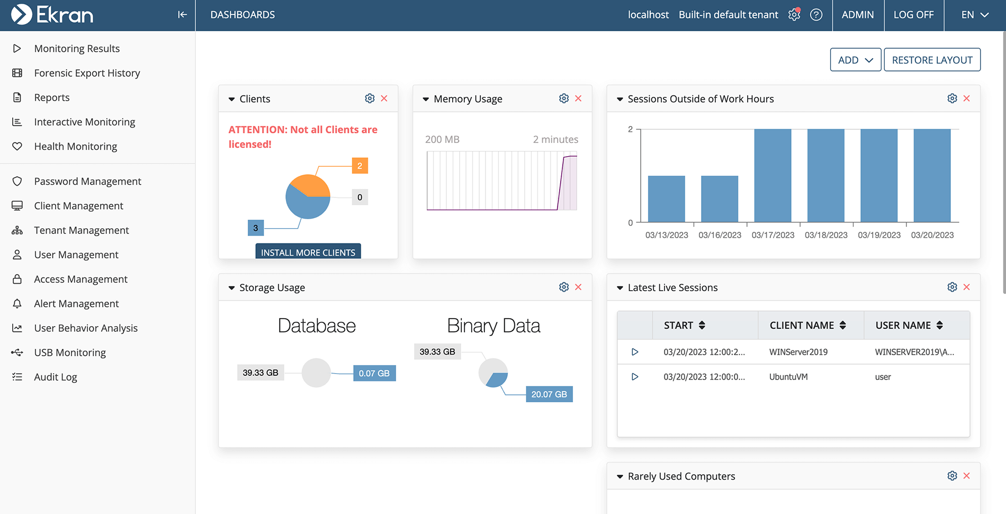Select the UbuntuVM client name cell
The height and width of the screenshot is (514, 1006).
coord(788,377)
